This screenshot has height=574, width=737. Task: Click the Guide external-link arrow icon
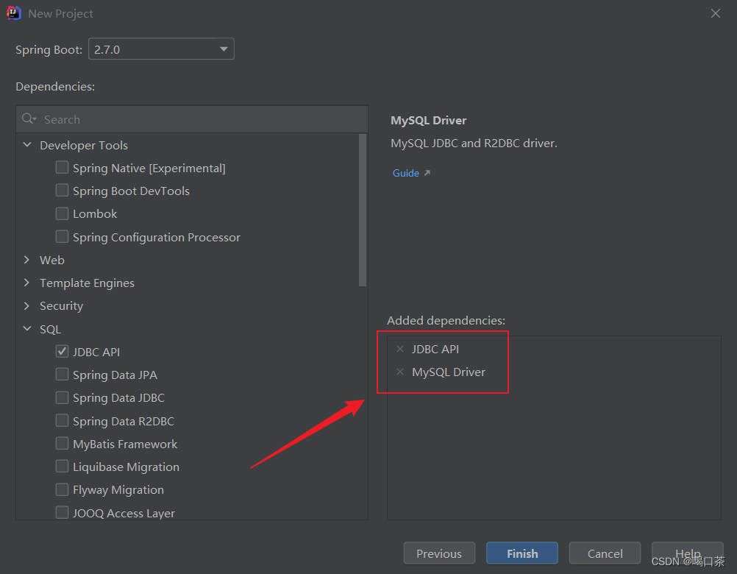427,173
